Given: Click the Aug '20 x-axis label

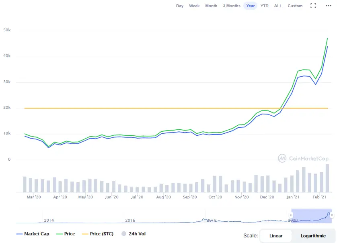Looking at the screenshot, I should click(x=164, y=197).
